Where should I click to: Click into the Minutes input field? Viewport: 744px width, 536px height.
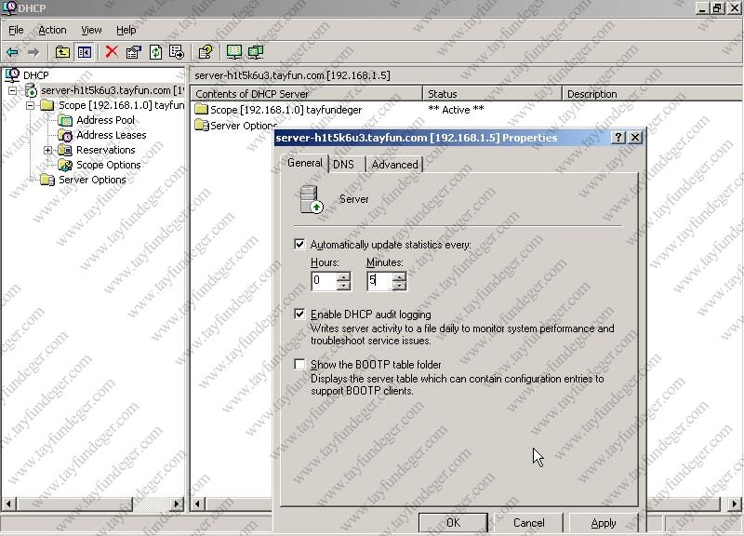coord(380,281)
